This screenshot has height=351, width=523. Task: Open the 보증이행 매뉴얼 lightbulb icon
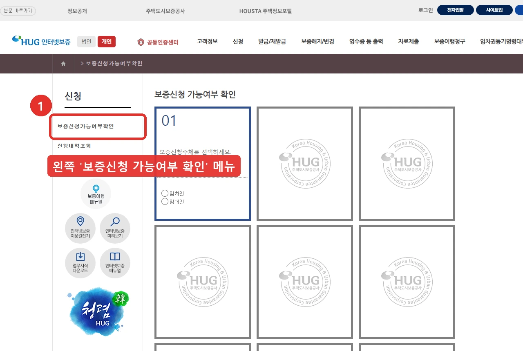96,193
